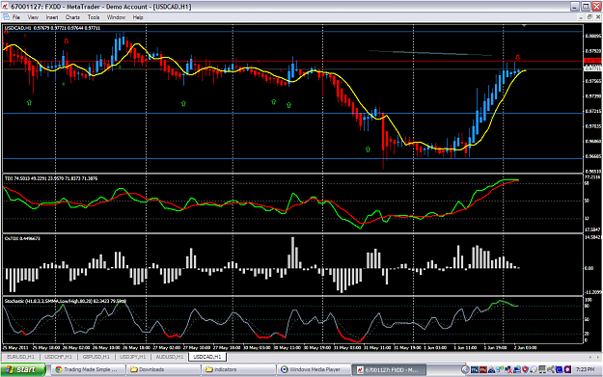Click the volume speaker tray icon
Viewport: 603px width, 377px height.
coord(551,369)
